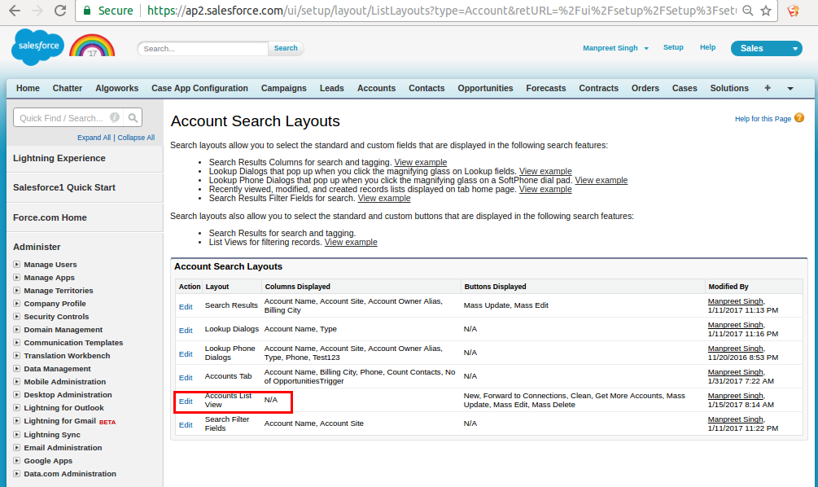This screenshot has width=818, height=487.
Task: Open the Accounts tab
Action: pos(376,88)
